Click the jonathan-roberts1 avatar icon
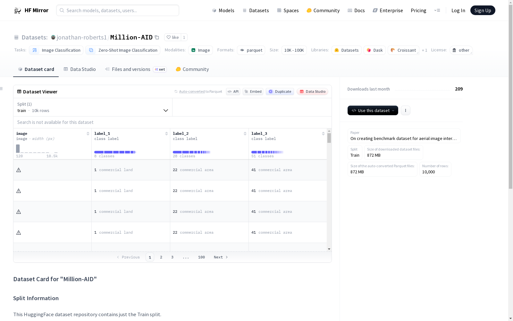Image resolution: width=513 pixels, height=321 pixels. [53, 38]
